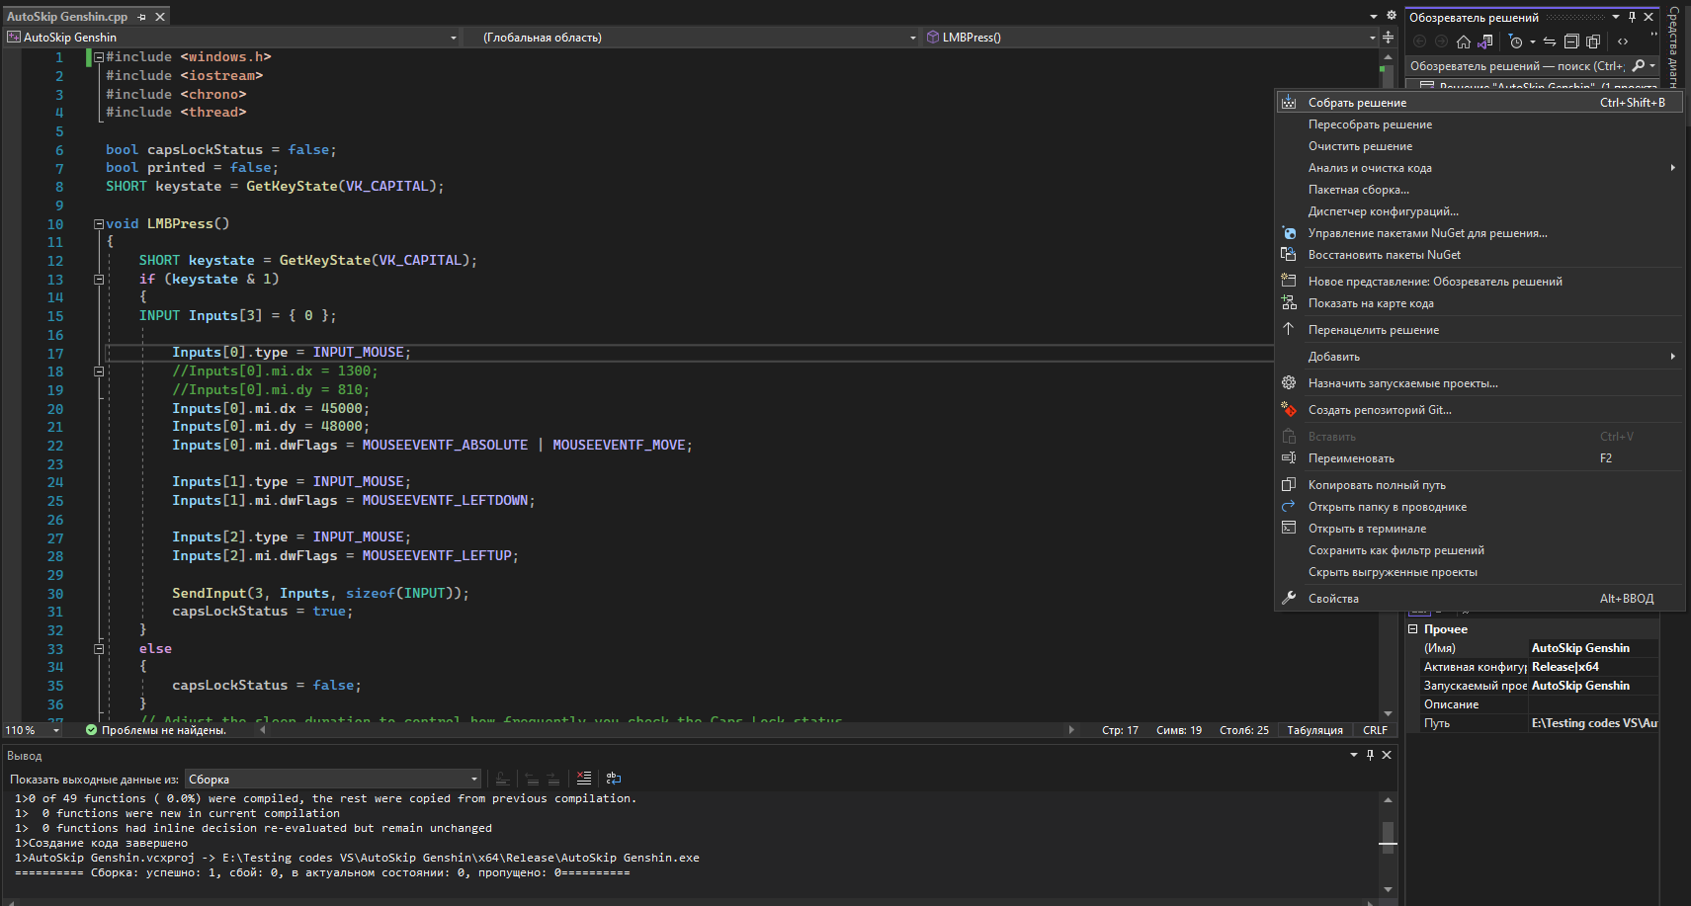The height and width of the screenshot is (906, 1691).
Task: Open Диспетчер конфигураций... menu item
Action: 1480,211
